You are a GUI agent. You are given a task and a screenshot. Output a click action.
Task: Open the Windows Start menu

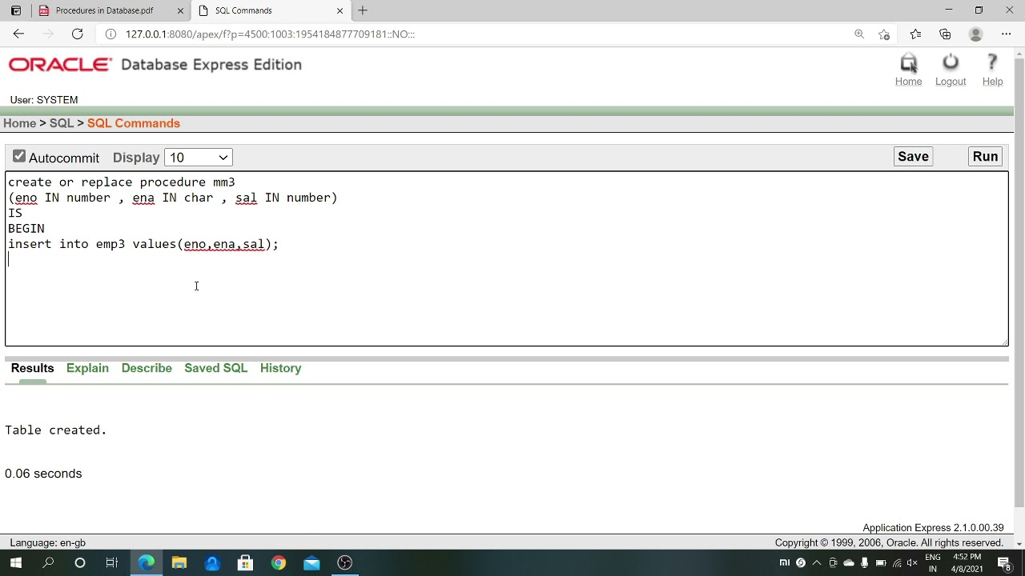click(x=15, y=563)
